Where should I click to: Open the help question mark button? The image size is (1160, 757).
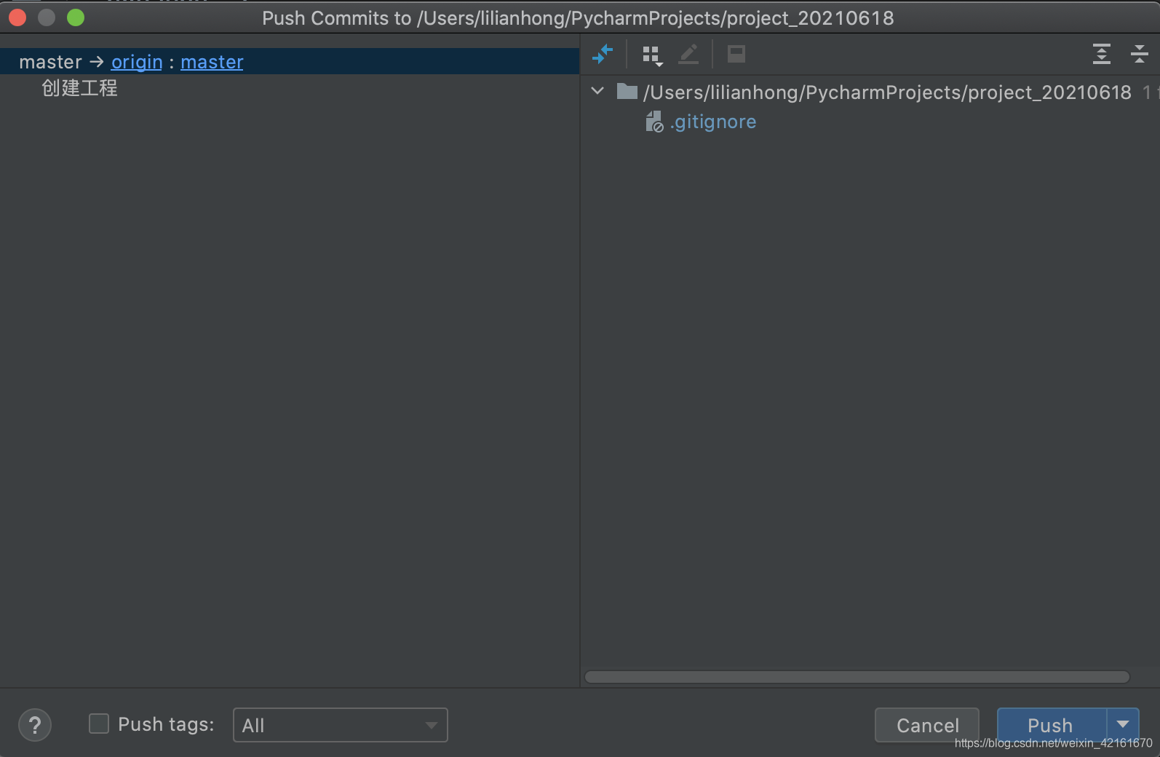(x=35, y=725)
